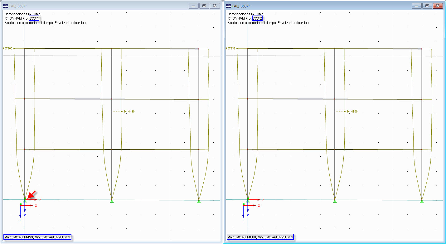446x244 pixels.
Task: Click the status text "Máx.u-X: 46.14499, Mín. u-X: -49.07200 mm"
Action: [37, 237]
